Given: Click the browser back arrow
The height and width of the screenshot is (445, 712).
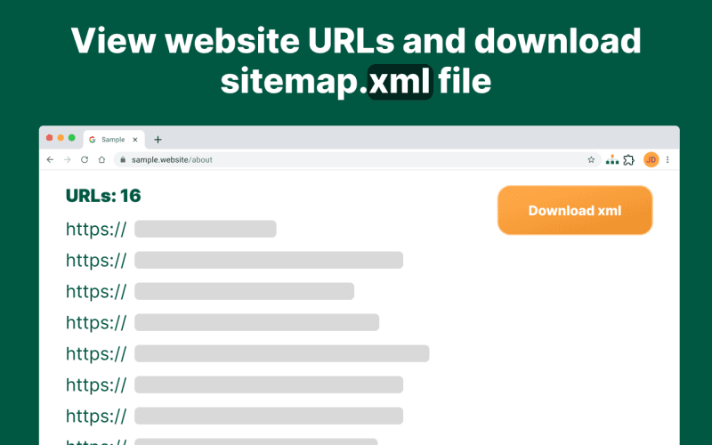Looking at the screenshot, I should point(50,159).
